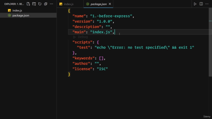The image size is (212, 119).
Task: Switch to the package.json editor tab
Action: coord(98,4)
